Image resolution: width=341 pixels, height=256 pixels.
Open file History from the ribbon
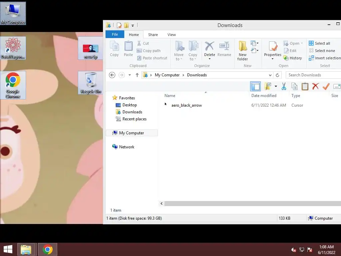293,58
